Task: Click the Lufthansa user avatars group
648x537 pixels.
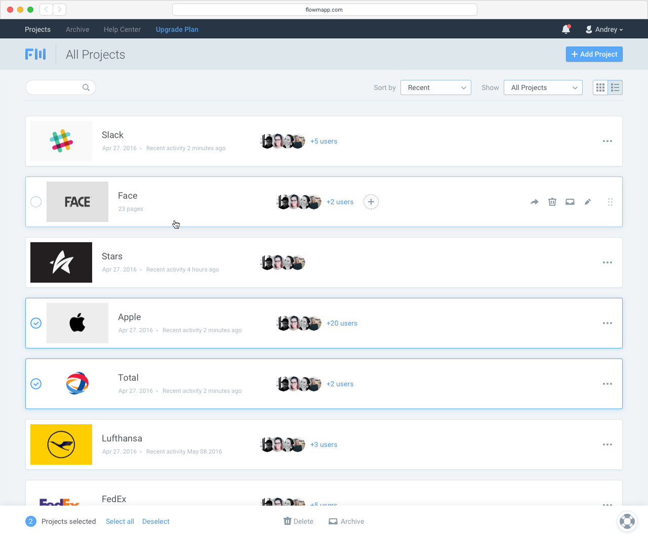Action: click(x=282, y=444)
